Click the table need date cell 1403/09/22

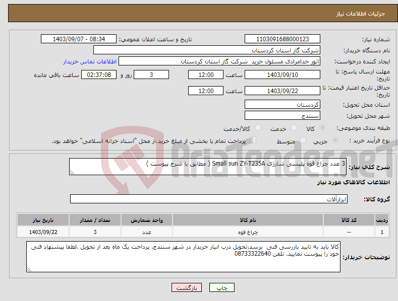click(43, 232)
